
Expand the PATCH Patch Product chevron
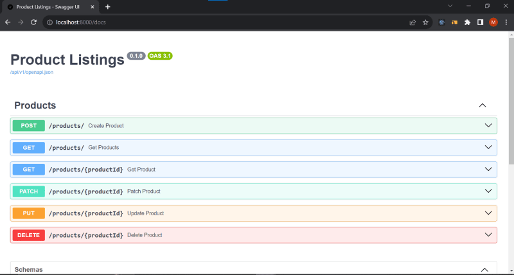[488, 191]
